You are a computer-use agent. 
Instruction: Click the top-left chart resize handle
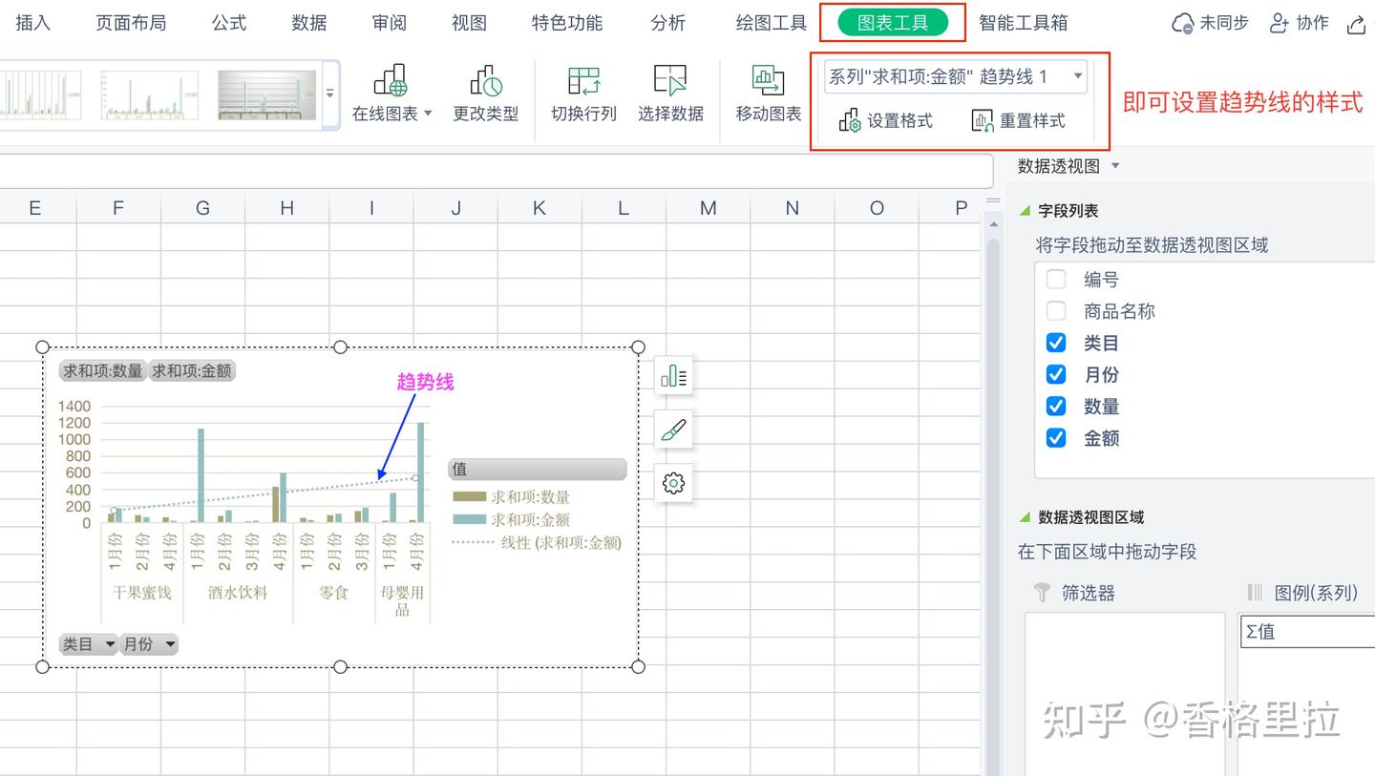click(x=42, y=347)
